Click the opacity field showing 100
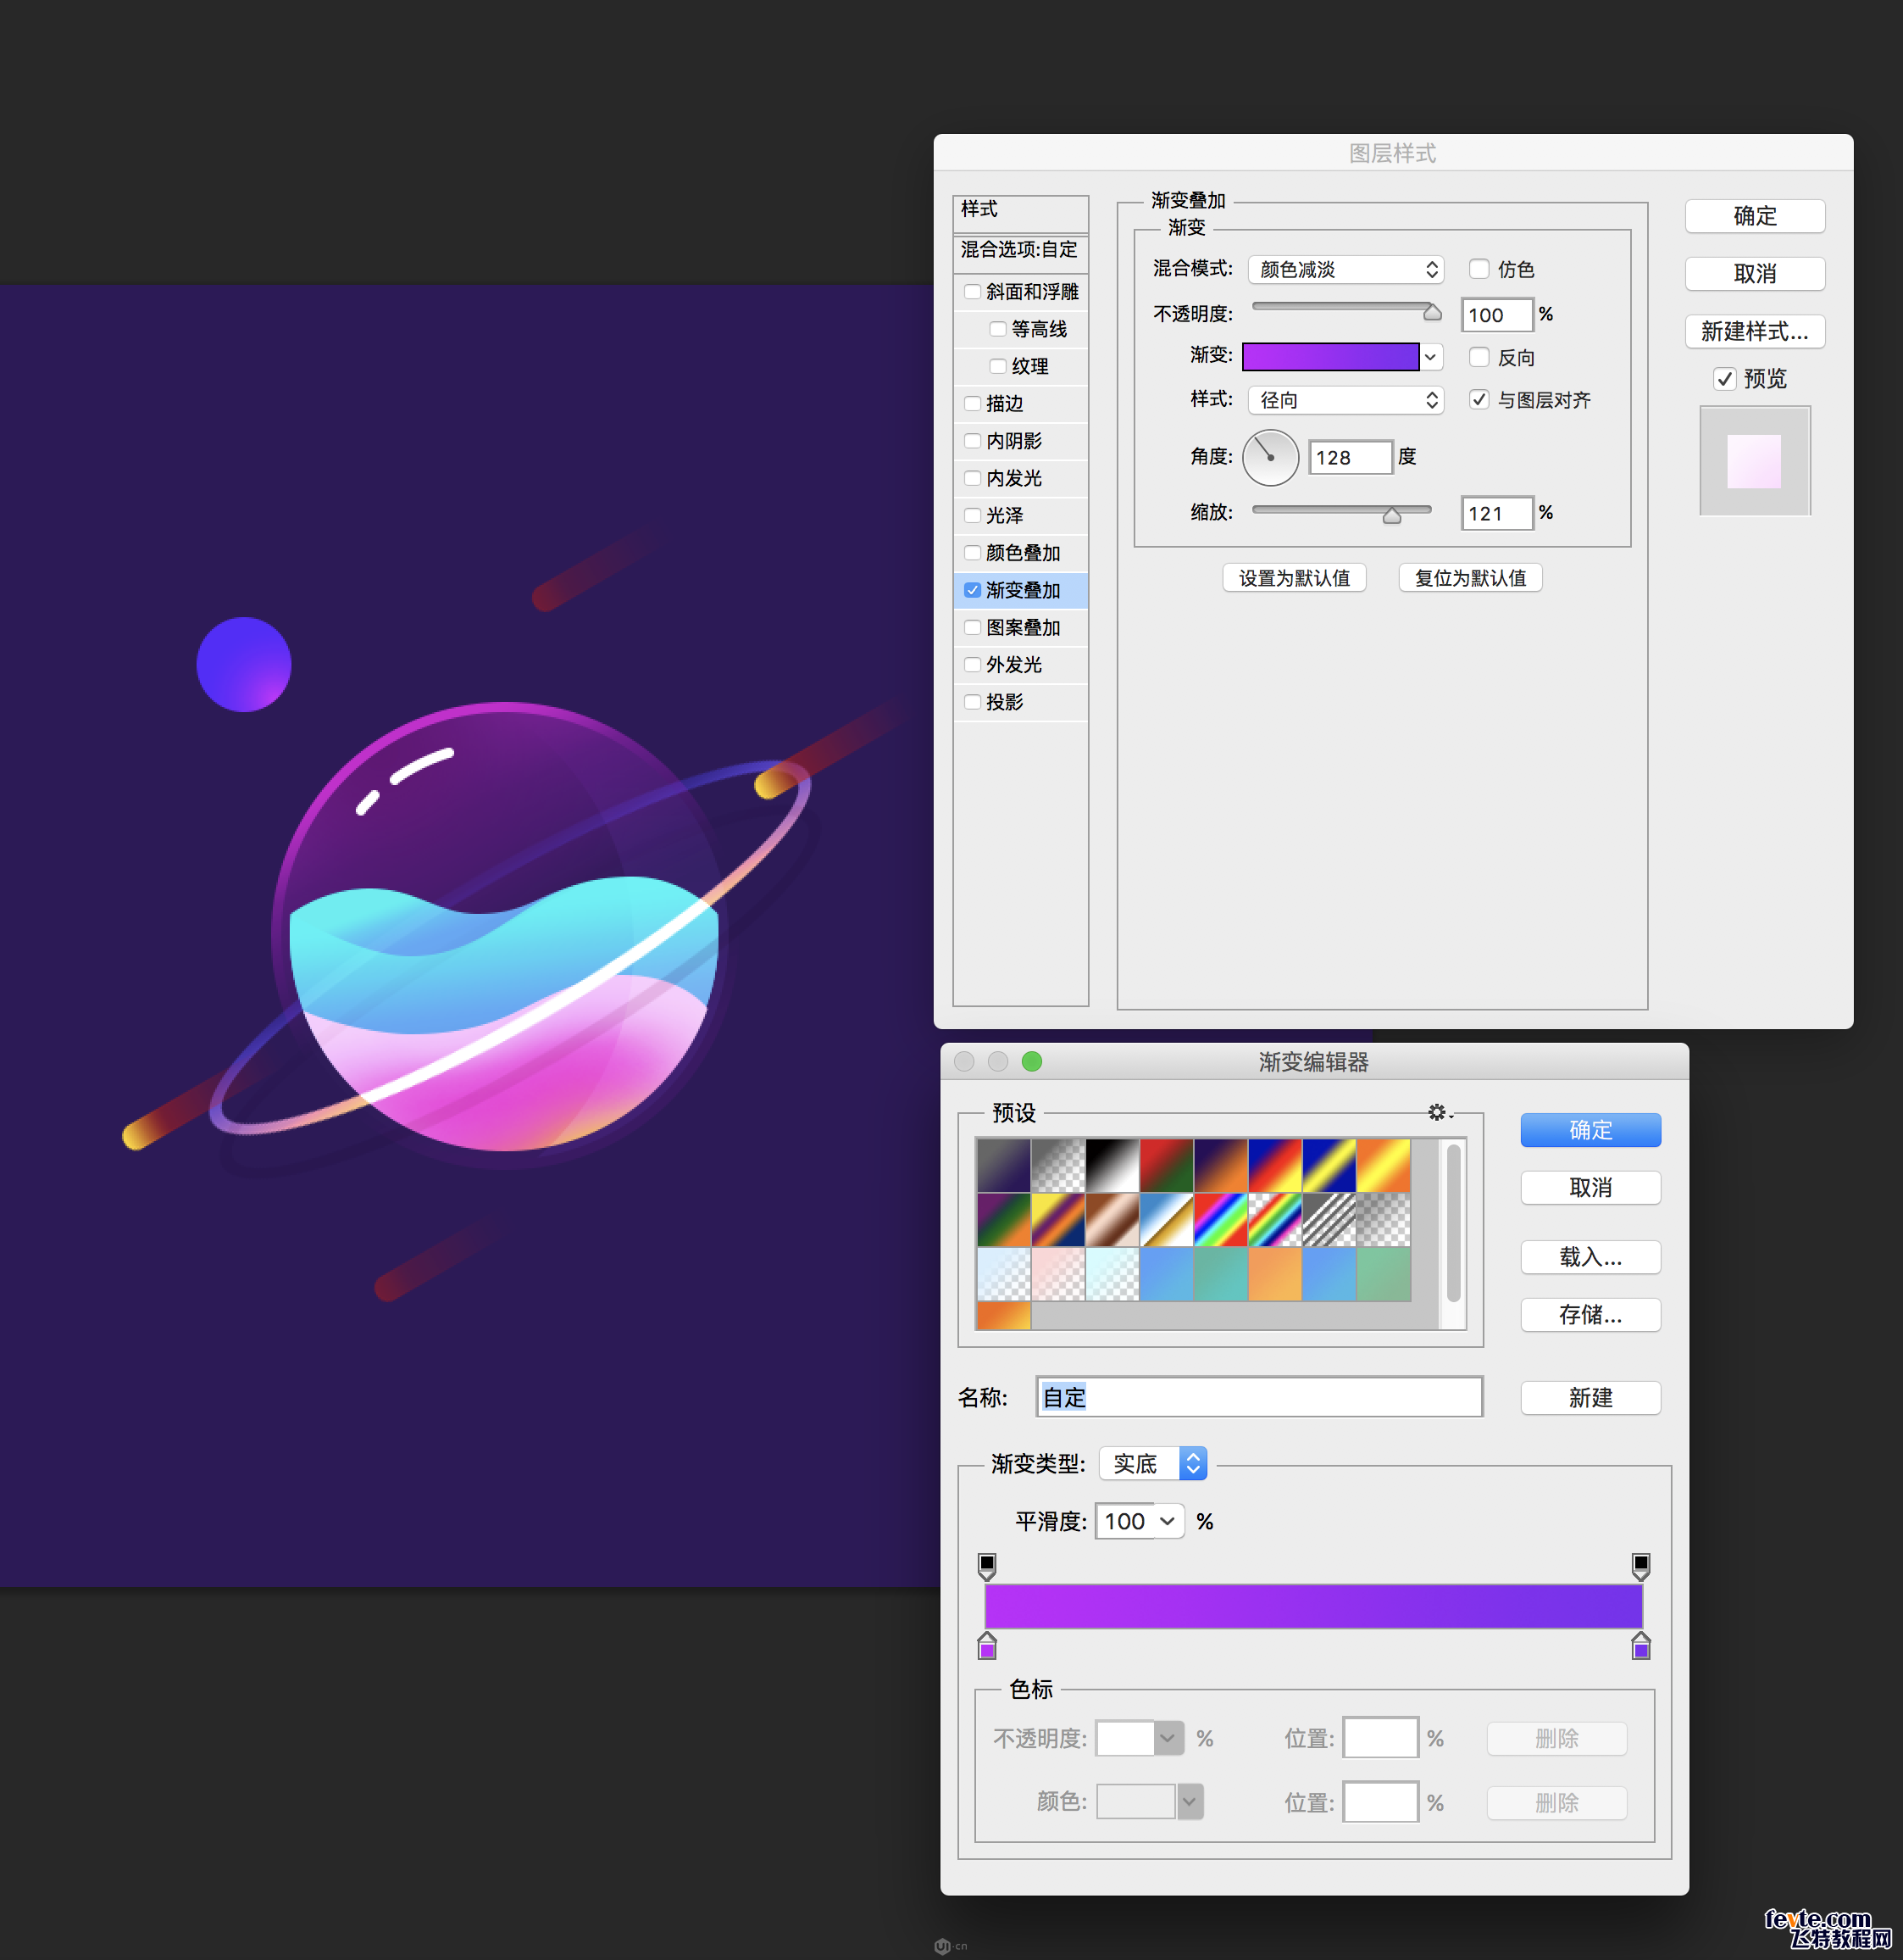The width and height of the screenshot is (1903, 1960). click(x=1496, y=314)
